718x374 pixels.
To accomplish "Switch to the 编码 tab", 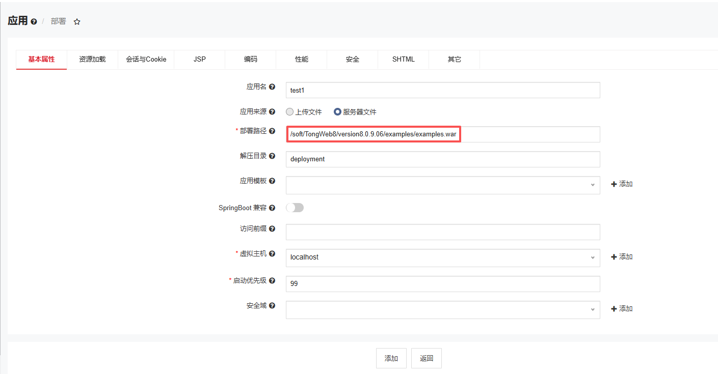I will [251, 60].
